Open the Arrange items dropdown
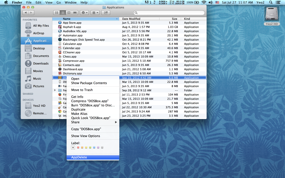Viewport: 285px width, 178px height. [x=95, y=13]
